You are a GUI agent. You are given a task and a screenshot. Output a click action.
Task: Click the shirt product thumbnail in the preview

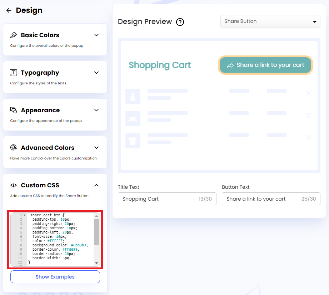(133, 141)
